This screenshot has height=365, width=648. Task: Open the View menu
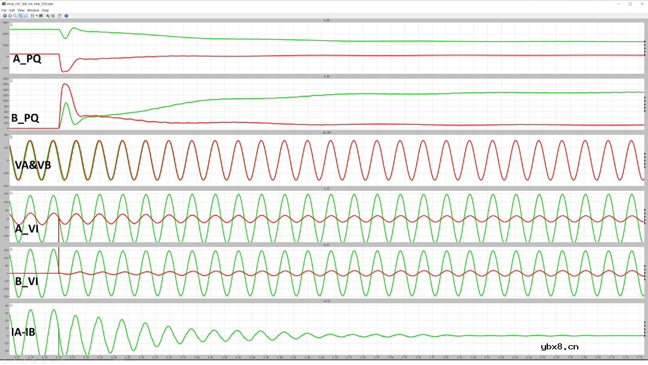pyautogui.click(x=21, y=10)
